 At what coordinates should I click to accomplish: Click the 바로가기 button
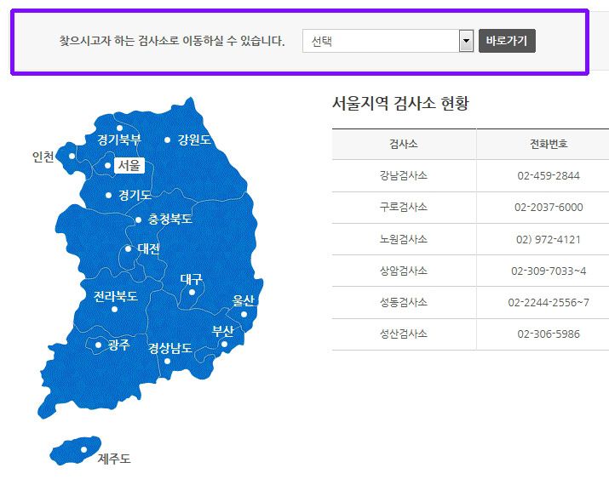(x=507, y=41)
